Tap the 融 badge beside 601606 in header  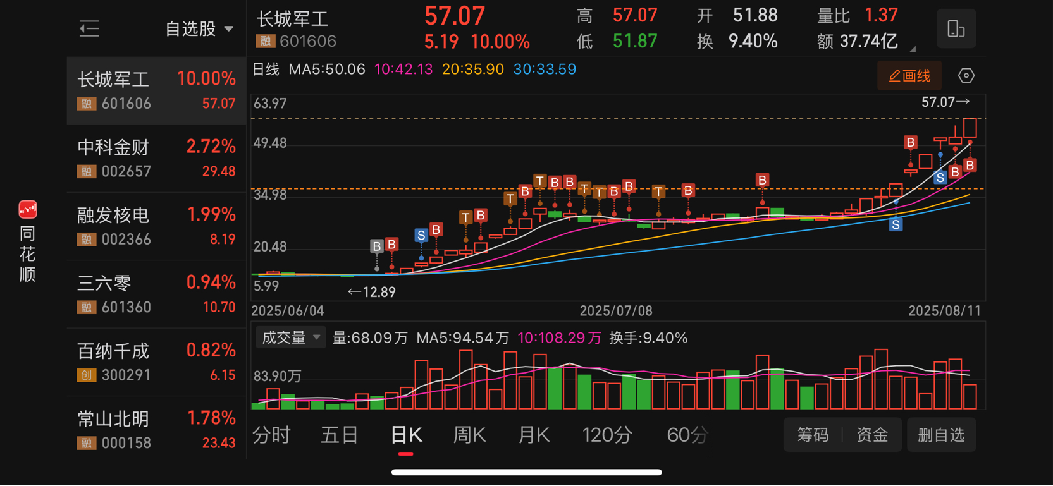pos(265,42)
